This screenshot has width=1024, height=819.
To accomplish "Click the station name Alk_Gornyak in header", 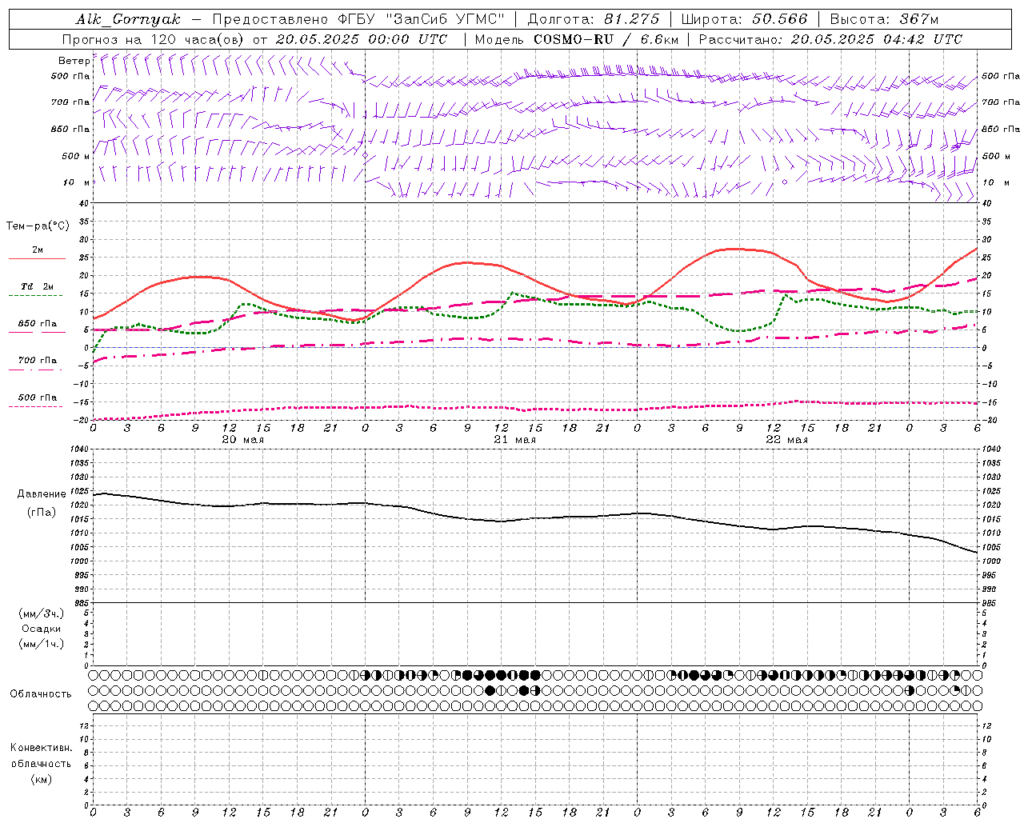I will [129, 19].
